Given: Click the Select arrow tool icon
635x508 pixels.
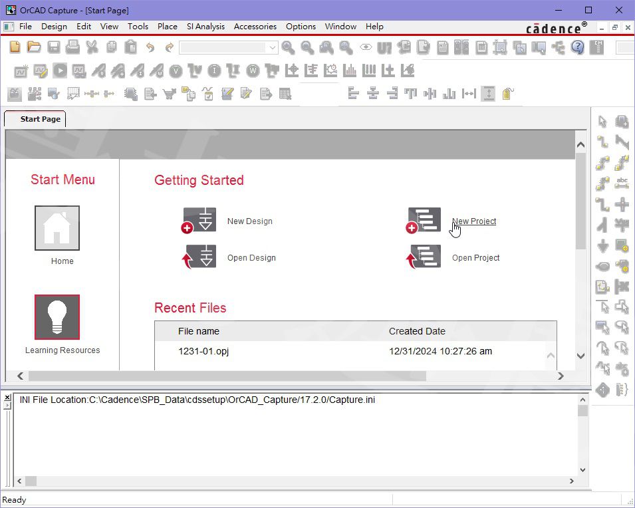Looking at the screenshot, I should 602,122.
